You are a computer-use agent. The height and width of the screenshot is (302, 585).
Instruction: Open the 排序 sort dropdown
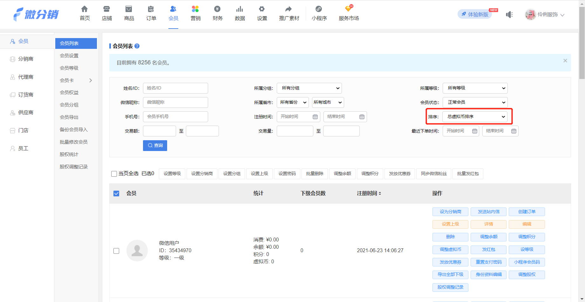[x=475, y=117]
